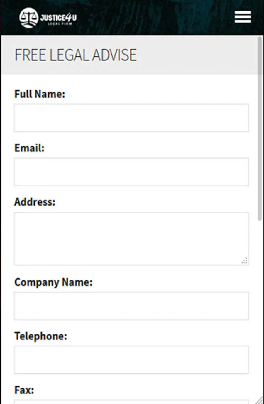This screenshot has width=264, height=404.
Task: Click the resize grip of Address textarea
Action: coord(244,261)
